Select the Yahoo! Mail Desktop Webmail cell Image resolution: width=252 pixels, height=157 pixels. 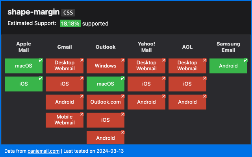[x=146, y=66]
